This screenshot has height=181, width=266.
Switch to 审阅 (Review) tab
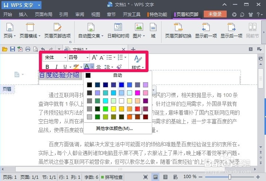tap(80, 15)
